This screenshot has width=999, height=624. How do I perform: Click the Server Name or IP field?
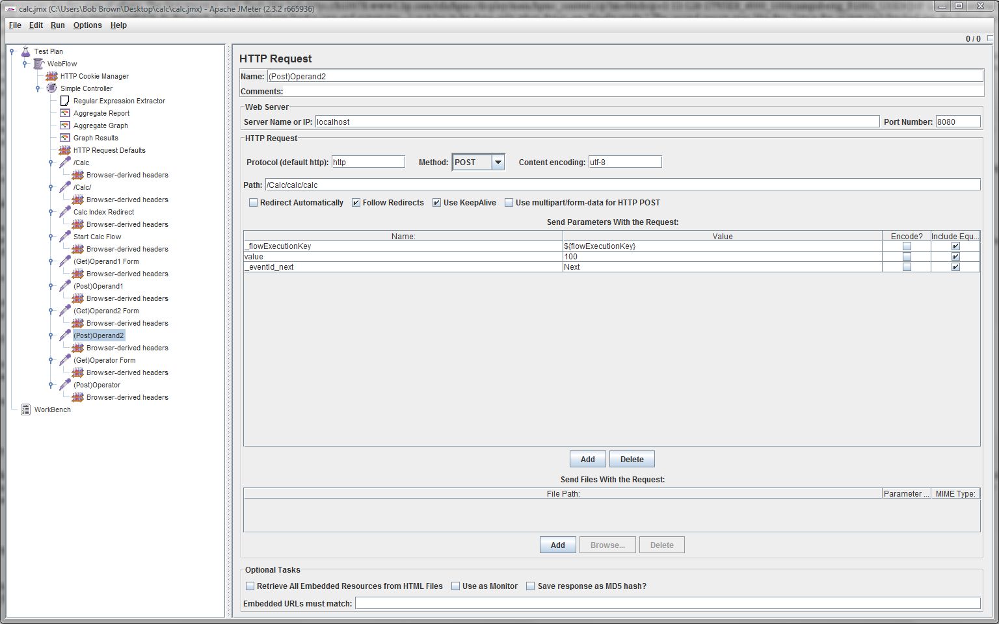pos(597,122)
